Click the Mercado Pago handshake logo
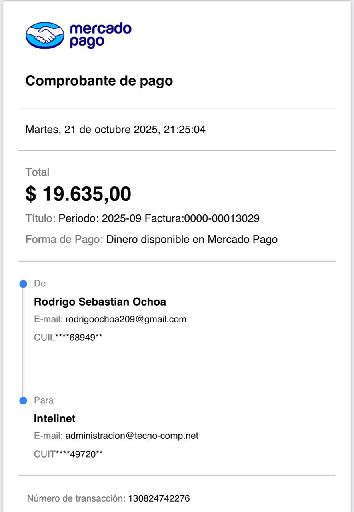 45,35
